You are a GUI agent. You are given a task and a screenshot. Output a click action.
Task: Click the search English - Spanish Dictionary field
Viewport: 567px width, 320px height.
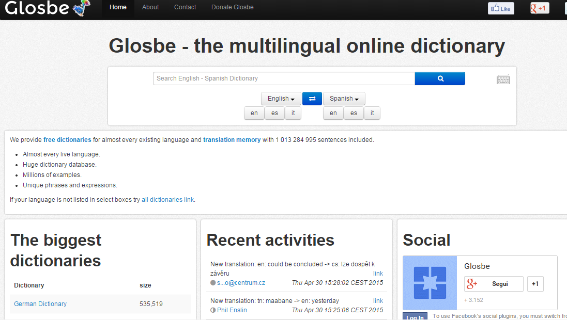pyautogui.click(x=284, y=78)
